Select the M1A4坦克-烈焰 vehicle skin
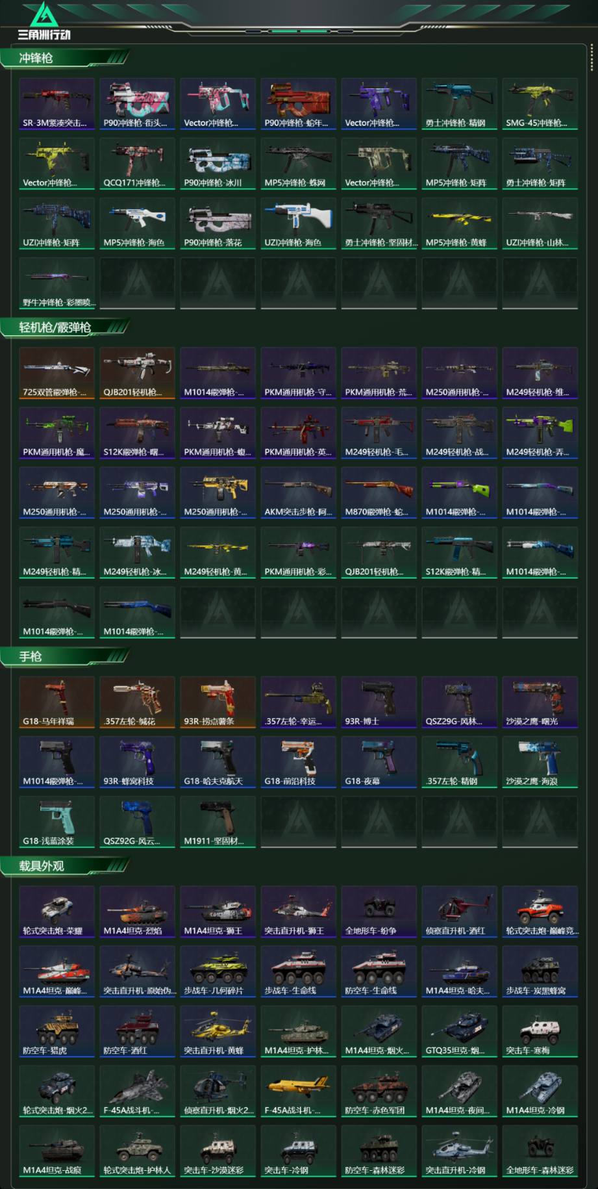Screen dimensions: 598x1189 click(x=137, y=912)
